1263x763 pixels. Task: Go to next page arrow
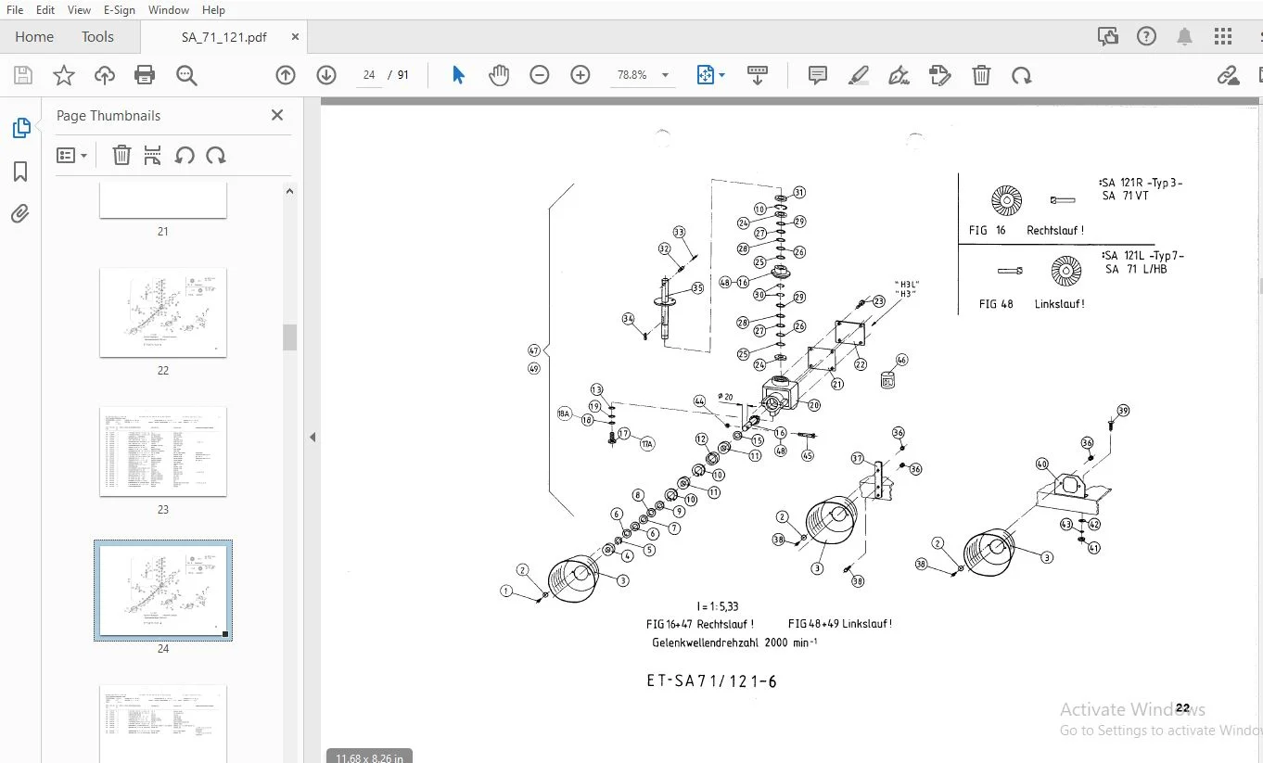coord(326,76)
